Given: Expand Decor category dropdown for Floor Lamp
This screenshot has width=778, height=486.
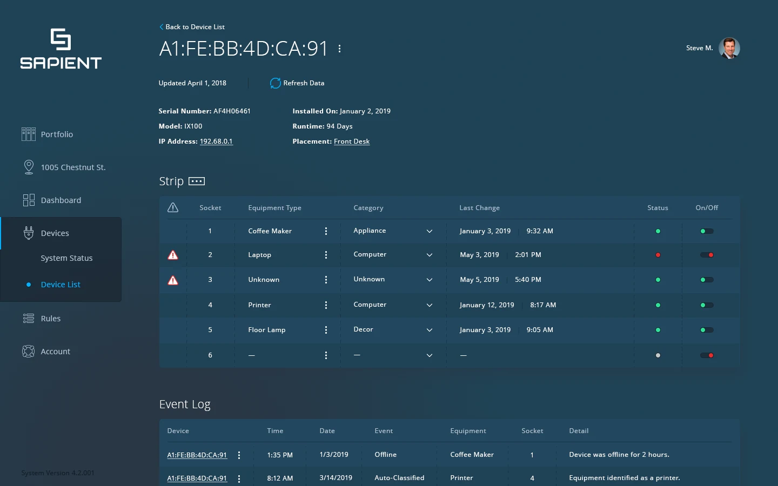Looking at the screenshot, I should pyautogui.click(x=430, y=330).
